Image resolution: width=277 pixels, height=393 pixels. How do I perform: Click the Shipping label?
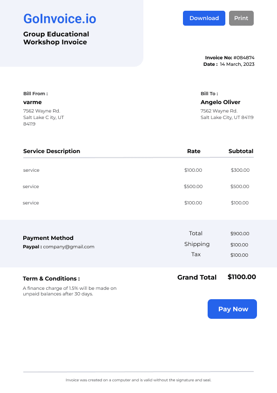coord(197,244)
